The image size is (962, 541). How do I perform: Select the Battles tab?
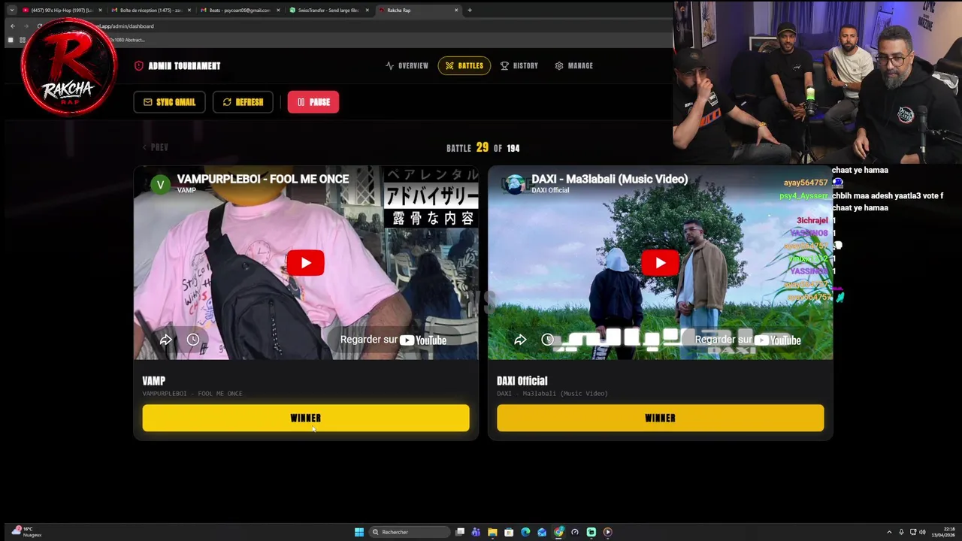point(464,65)
